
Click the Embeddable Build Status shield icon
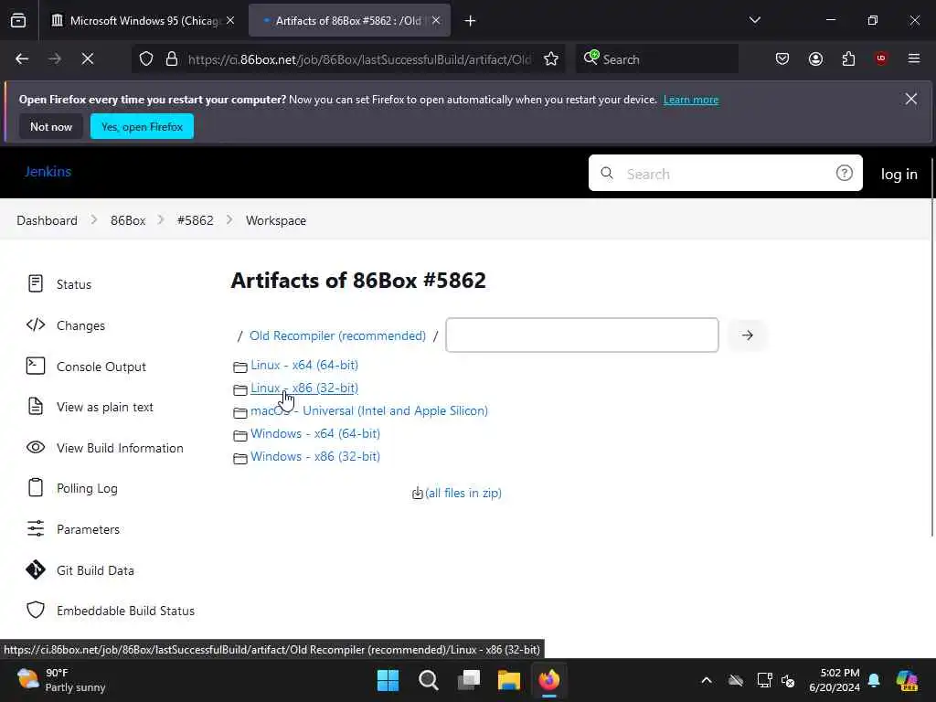pyautogui.click(x=36, y=610)
